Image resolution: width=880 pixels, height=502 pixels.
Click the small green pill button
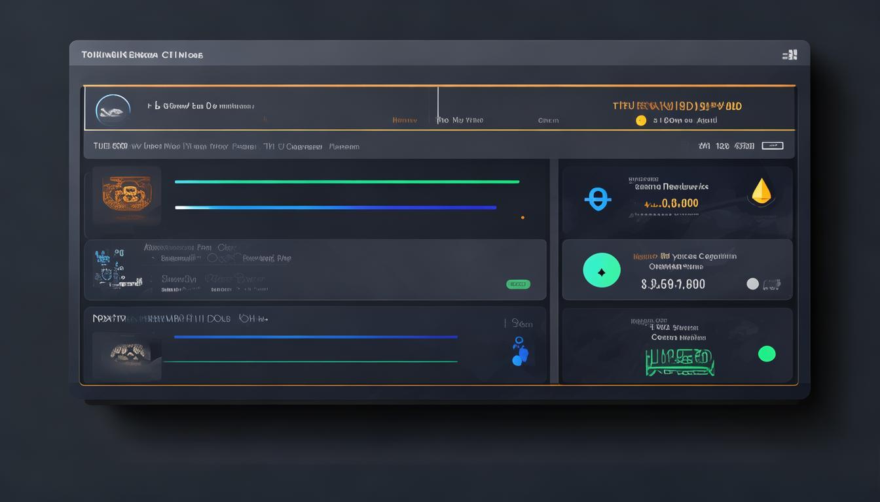coord(518,284)
